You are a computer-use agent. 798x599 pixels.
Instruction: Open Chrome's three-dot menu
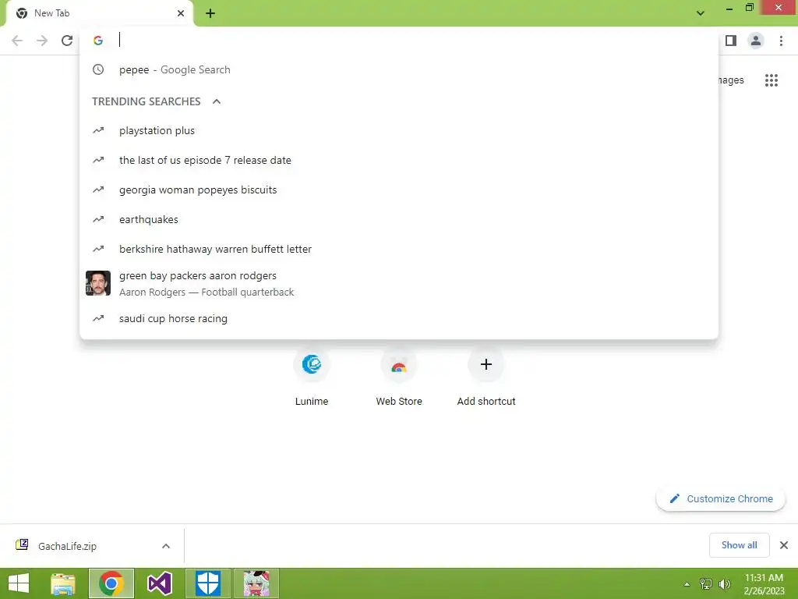tap(781, 41)
